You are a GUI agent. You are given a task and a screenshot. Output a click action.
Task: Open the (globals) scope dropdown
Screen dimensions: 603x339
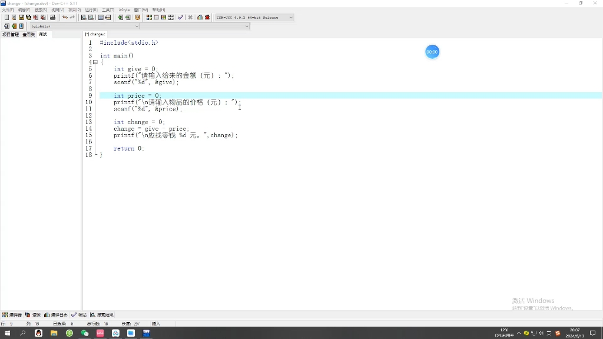point(84,26)
